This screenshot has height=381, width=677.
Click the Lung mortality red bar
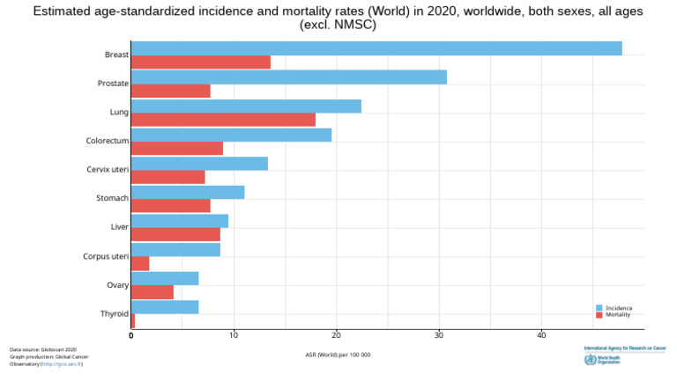coord(223,120)
